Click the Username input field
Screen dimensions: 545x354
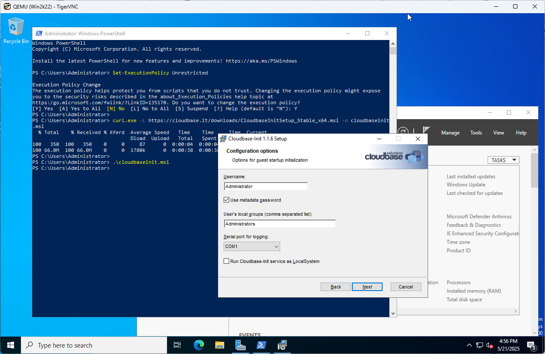[266, 186]
